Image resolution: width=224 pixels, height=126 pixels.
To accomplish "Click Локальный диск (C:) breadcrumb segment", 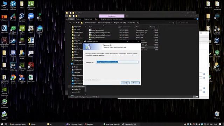I will [105, 23].
